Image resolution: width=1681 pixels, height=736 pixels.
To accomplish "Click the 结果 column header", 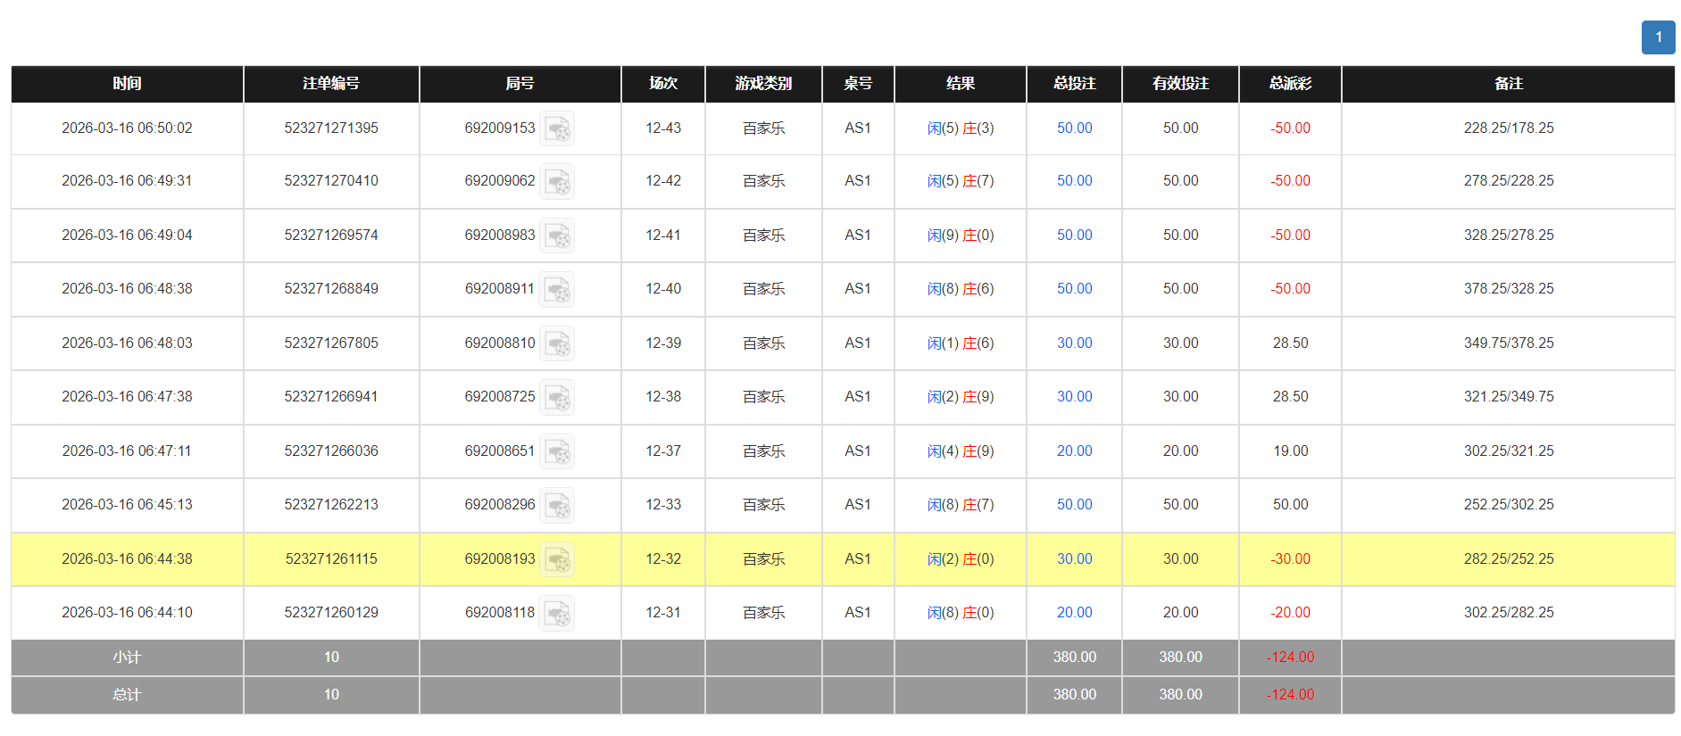I will (x=961, y=84).
